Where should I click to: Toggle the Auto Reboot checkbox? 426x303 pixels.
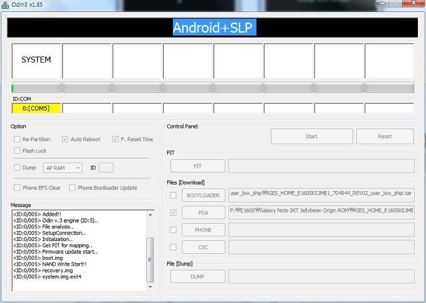65,139
